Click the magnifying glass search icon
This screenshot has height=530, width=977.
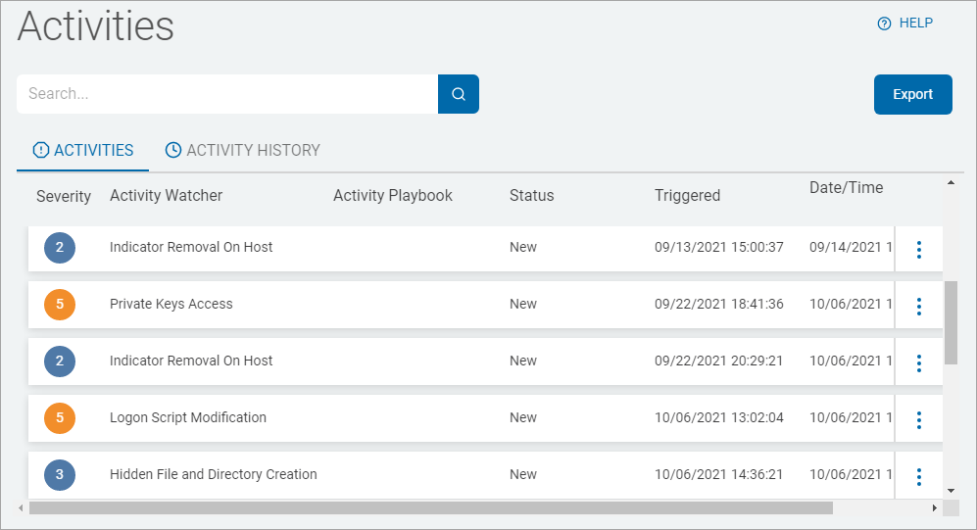point(458,94)
